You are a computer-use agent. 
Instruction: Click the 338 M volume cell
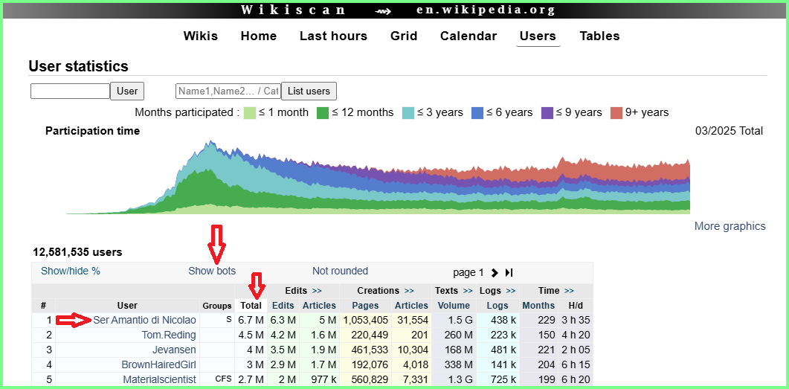(x=454, y=364)
